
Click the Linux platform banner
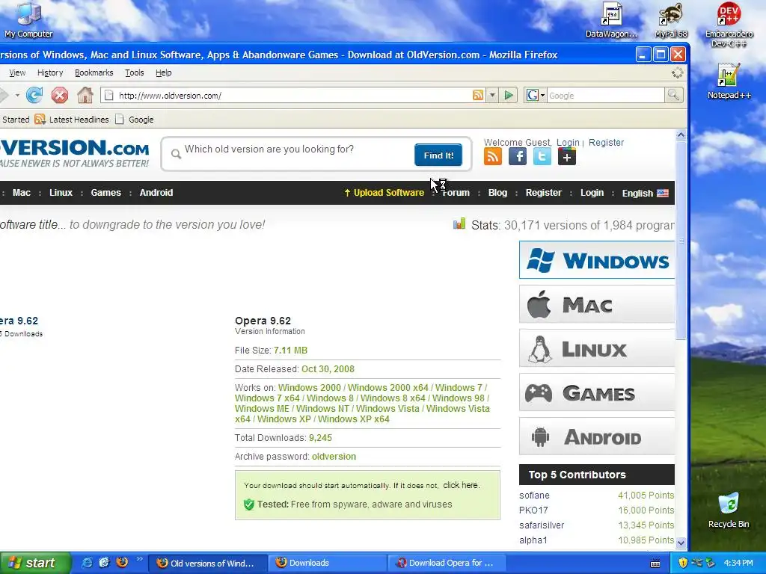(596, 348)
